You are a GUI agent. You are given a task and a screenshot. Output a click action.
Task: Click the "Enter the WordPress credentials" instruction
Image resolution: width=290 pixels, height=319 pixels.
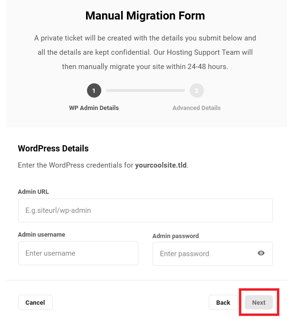click(x=76, y=166)
